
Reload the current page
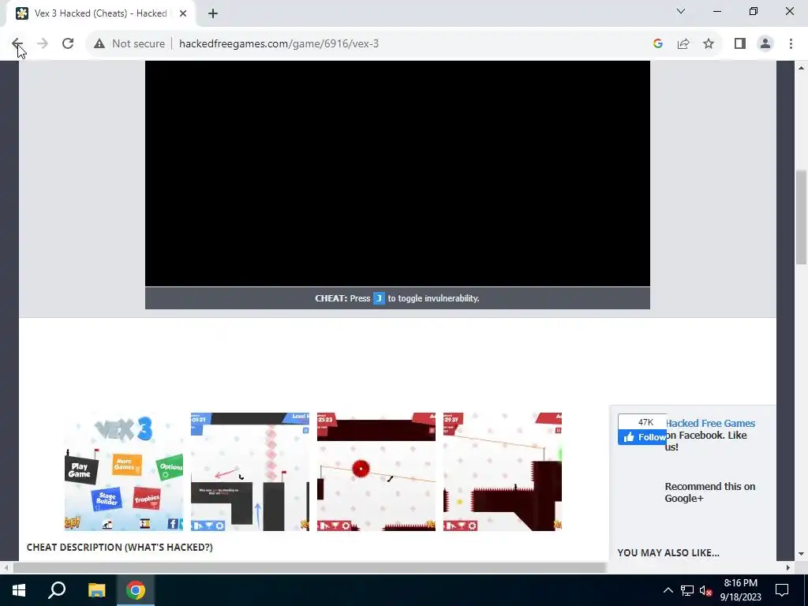coord(68,44)
